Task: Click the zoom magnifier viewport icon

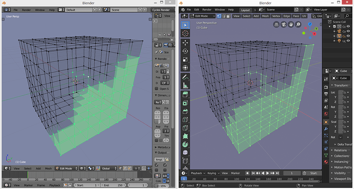Action: [x=298, y=25]
